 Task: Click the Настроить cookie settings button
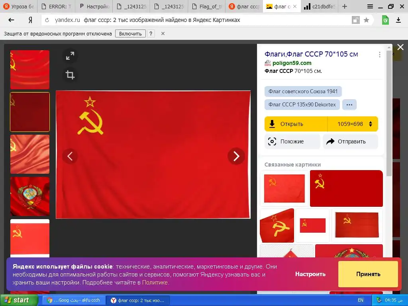(x=310, y=274)
